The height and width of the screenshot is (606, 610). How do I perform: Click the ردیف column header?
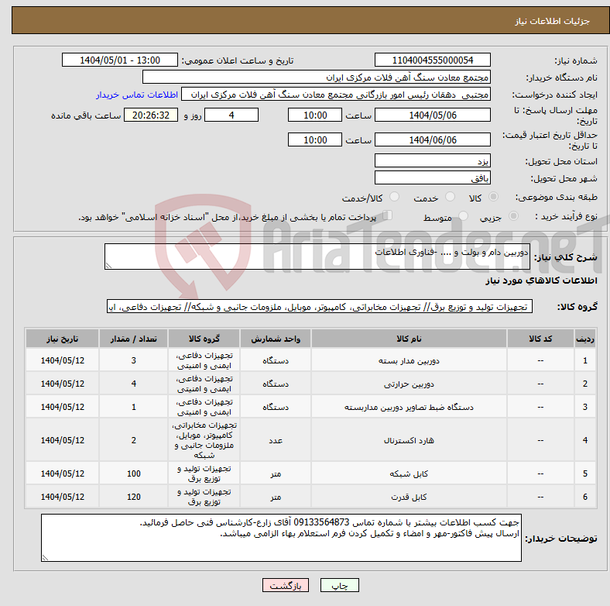(584, 339)
